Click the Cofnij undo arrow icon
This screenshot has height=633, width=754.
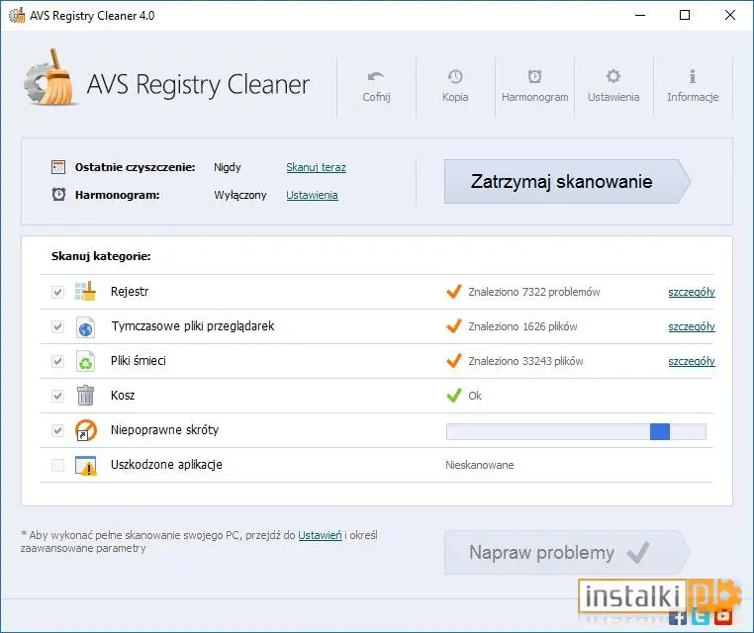(376, 76)
